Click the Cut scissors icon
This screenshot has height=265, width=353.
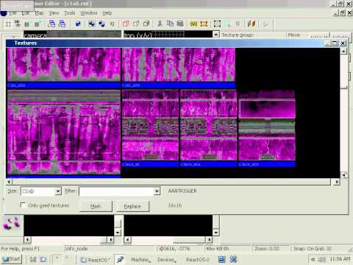(x=160, y=24)
